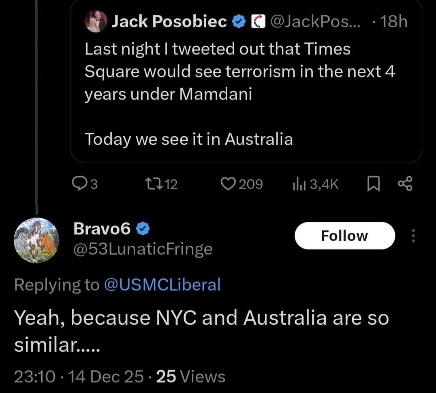This screenshot has width=436, height=393.
Task: Click the 23:10 14 Dec 25 timestamp
Action: [79, 376]
